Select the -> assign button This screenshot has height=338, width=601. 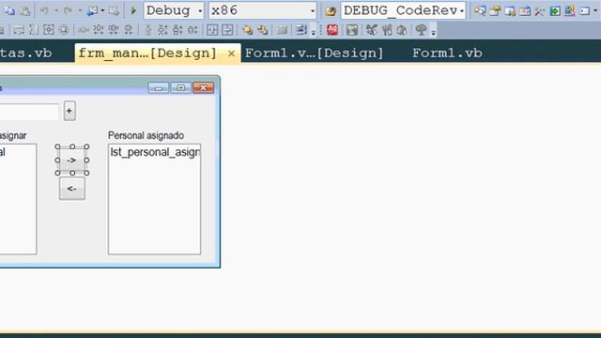tap(72, 161)
